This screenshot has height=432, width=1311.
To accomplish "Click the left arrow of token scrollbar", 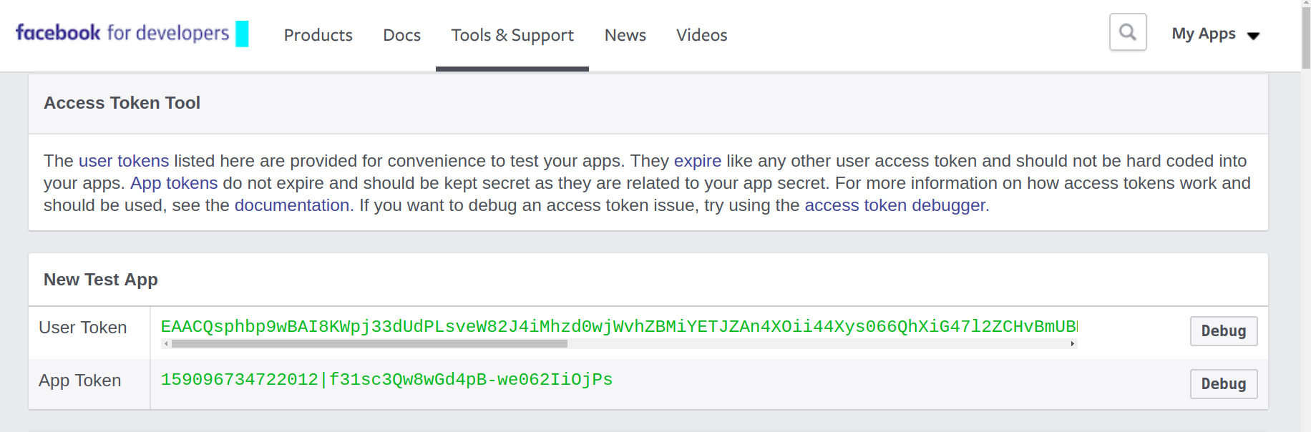I will click(x=166, y=344).
